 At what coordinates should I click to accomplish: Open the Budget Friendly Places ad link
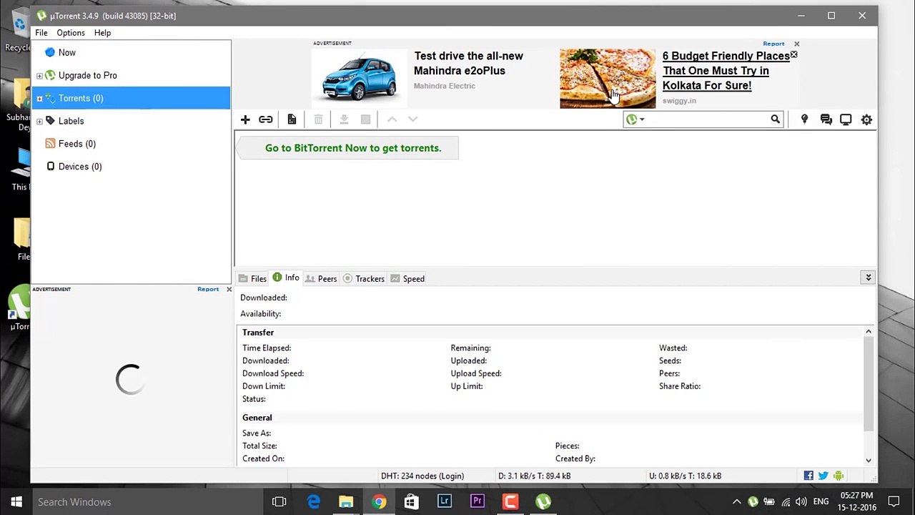point(726,70)
